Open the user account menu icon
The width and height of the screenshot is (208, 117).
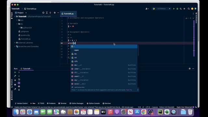147,9
